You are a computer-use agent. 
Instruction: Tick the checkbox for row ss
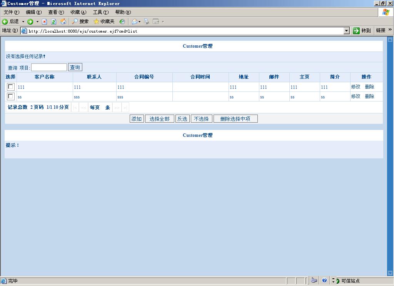tap(10, 96)
